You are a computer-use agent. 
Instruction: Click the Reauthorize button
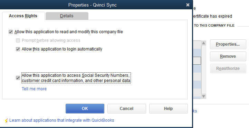click(228, 68)
